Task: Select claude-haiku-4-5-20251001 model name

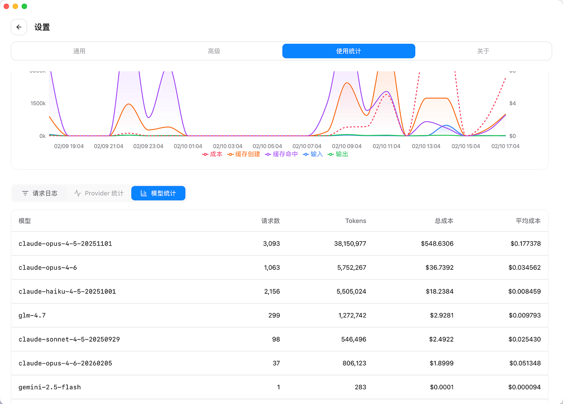Action: click(x=67, y=291)
